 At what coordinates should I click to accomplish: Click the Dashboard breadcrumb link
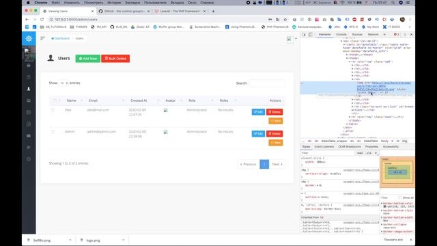point(61,38)
